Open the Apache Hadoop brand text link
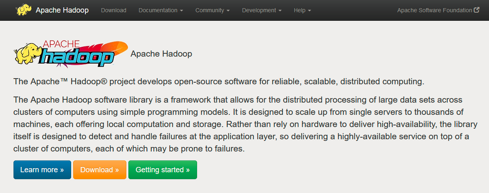Image resolution: width=489 pixels, height=193 pixels. tap(62, 10)
